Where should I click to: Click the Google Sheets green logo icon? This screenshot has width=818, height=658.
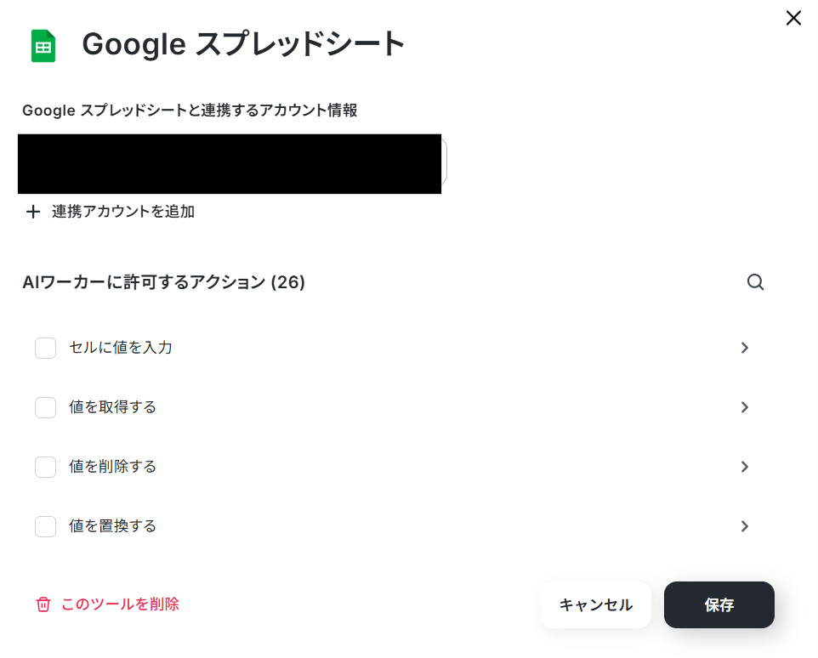click(x=43, y=46)
